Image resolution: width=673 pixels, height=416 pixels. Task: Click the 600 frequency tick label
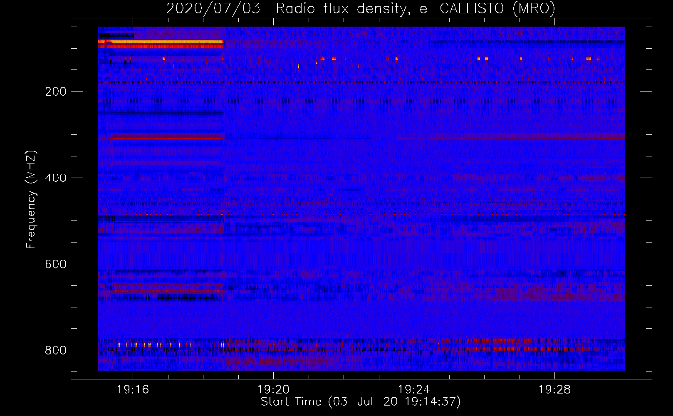56,265
